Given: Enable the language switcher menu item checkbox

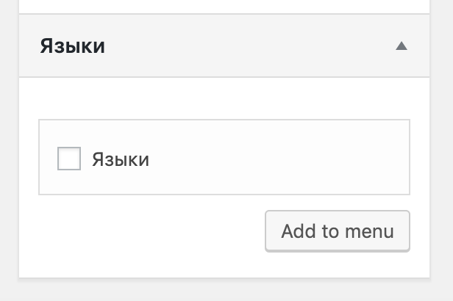Looking at the screenshot, I should pyautogui.click(x=69, y=159).
